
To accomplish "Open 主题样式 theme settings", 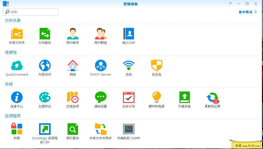I will [x=45, y=97].
